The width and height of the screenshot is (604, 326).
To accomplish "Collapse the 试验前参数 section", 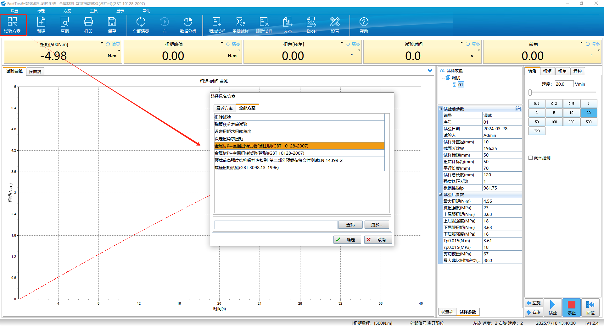I will pos(440,109).
